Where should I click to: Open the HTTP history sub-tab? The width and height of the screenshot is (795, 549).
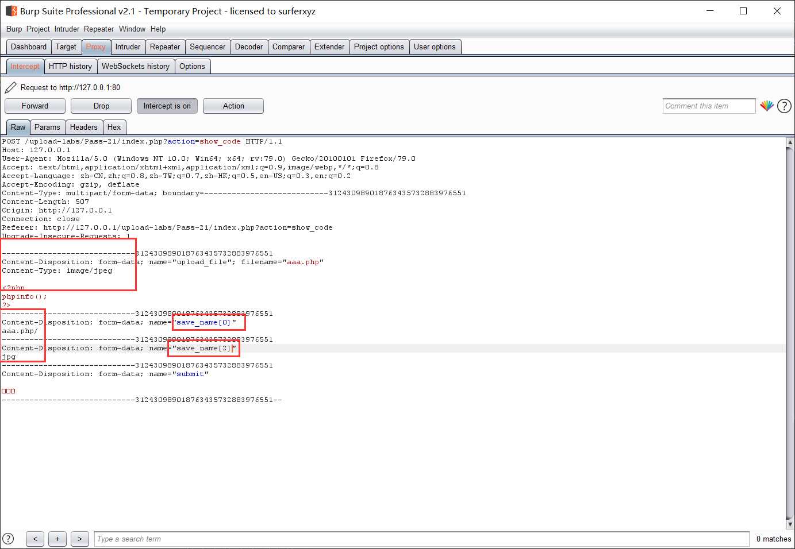(70, 67)
